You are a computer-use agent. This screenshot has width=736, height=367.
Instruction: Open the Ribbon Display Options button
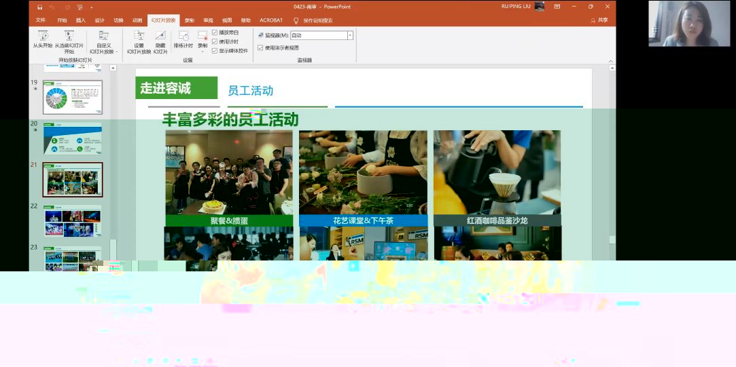pyautogui.click(x=557, y=7)
